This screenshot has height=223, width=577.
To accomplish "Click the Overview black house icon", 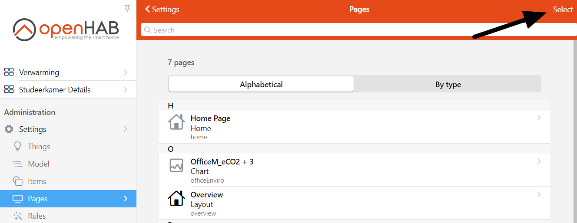I will pos(176,198).
